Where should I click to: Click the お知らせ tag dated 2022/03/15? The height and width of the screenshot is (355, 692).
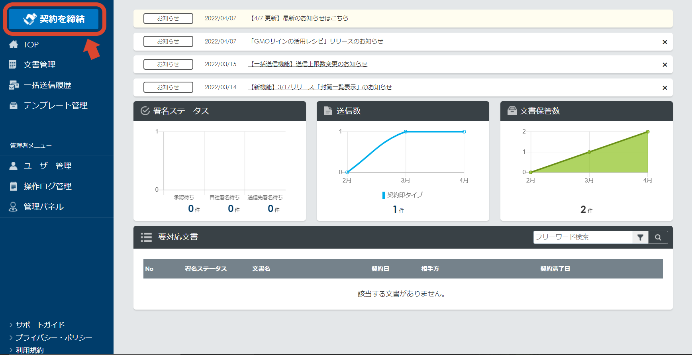pos(168,64)
